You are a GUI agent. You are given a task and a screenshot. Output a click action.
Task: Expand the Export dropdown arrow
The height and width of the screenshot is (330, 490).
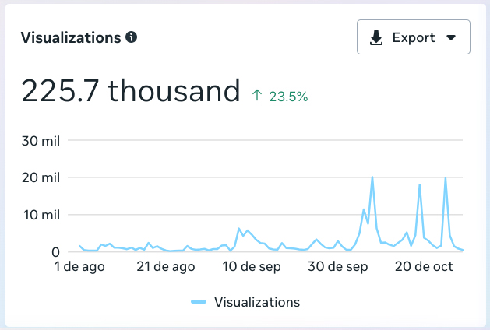click(450, 37)
